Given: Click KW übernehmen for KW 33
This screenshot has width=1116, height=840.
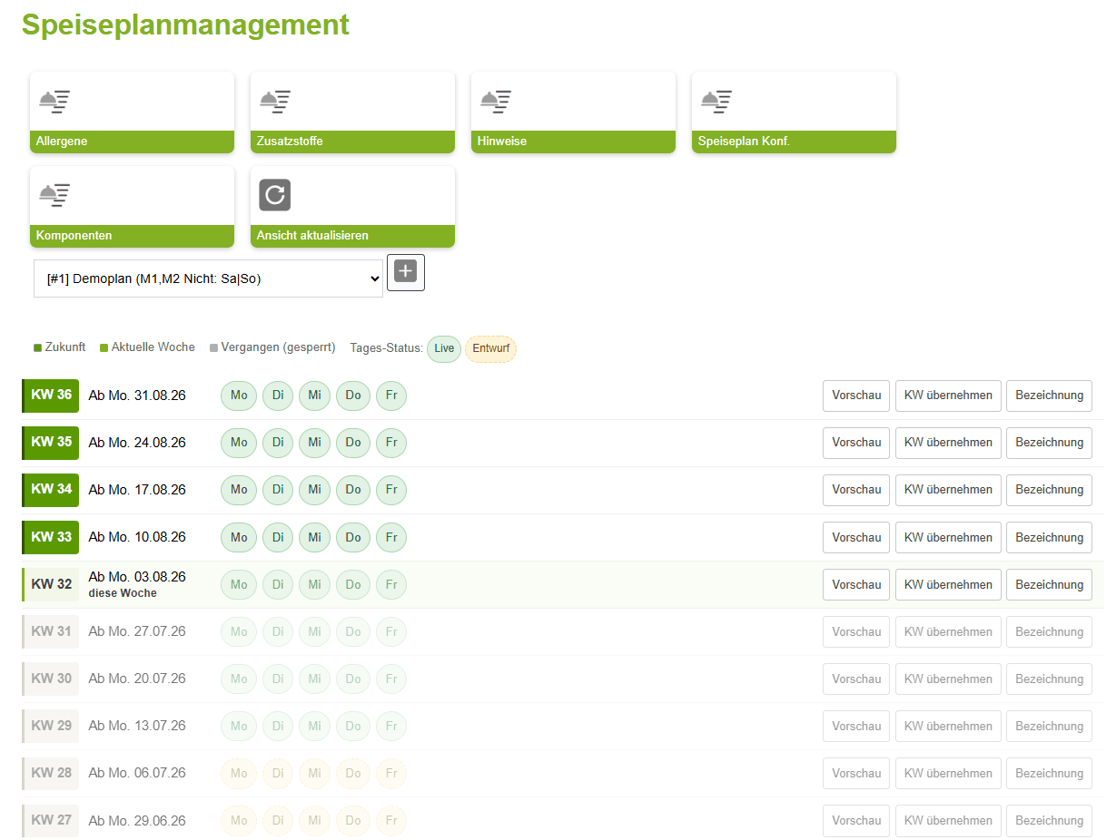Looking at the screenshot, I should (x=948, y=537).
